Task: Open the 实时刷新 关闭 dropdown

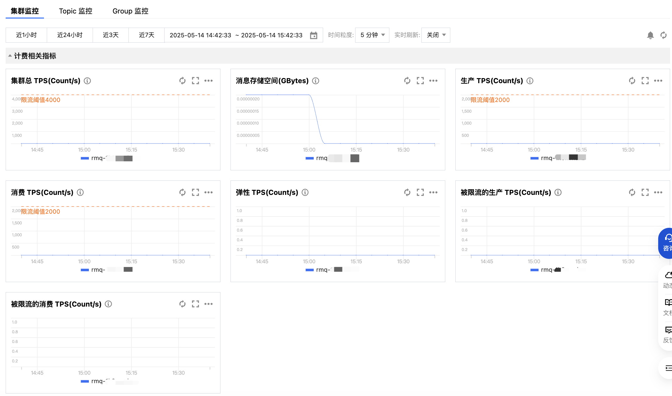Action: click(x=436, y=35)
